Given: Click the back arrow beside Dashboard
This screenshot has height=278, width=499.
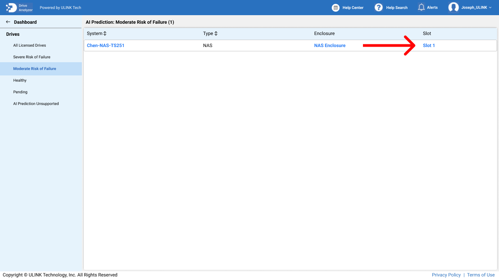Looking at the screenshot, I should 8,22.
